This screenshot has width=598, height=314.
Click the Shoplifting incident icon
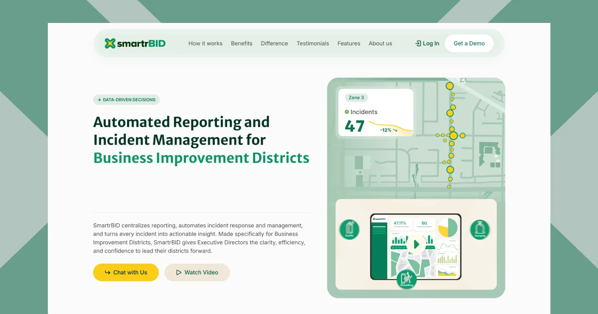point(407,279)
